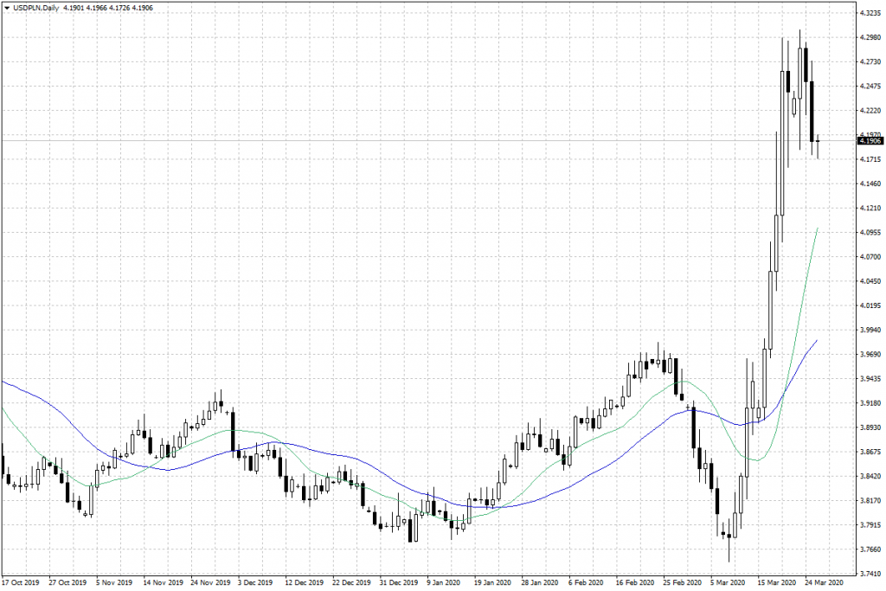Click the OHLC values 4.1901 4.1966 4.1726 4.1906

point(108,8)
